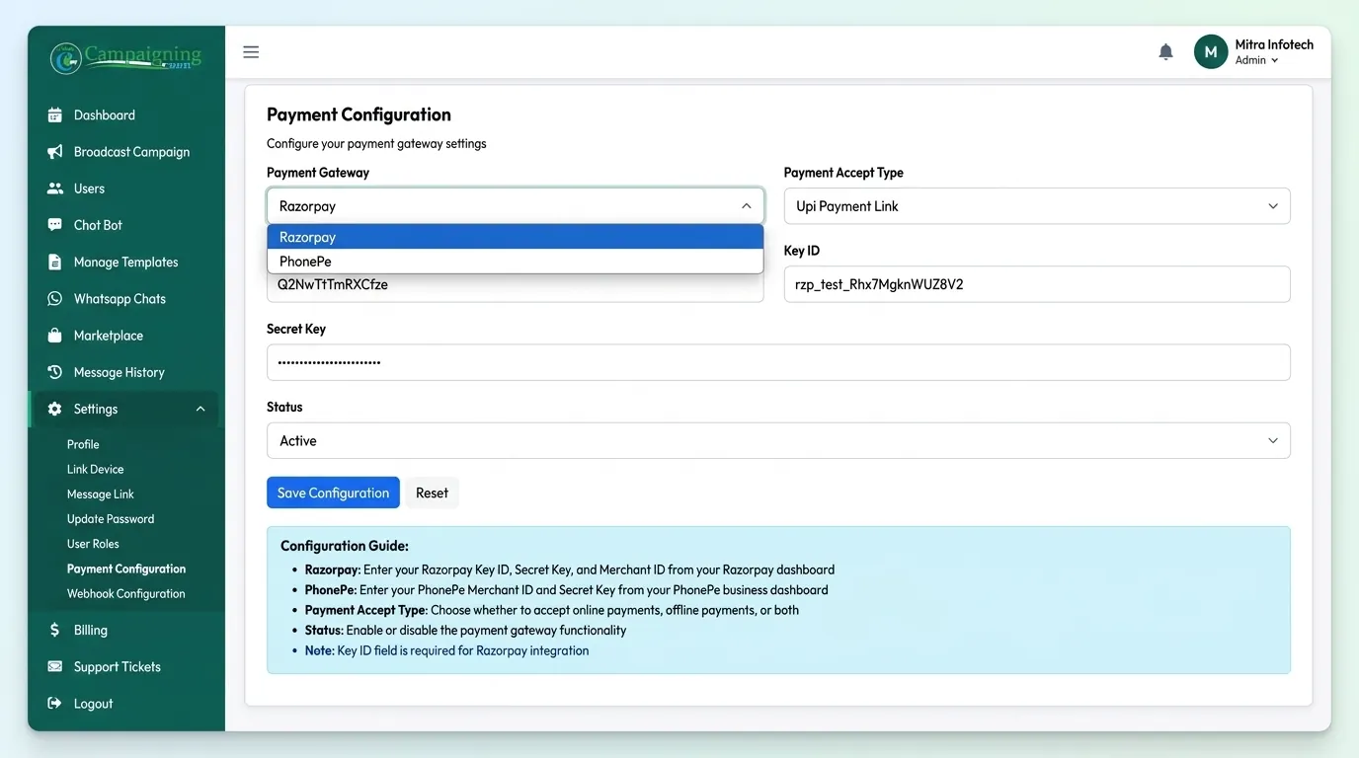Viewport: 1359px width, 758px height.
Task: Click the Marketplace bag icon
Action: tap(55, 336)
